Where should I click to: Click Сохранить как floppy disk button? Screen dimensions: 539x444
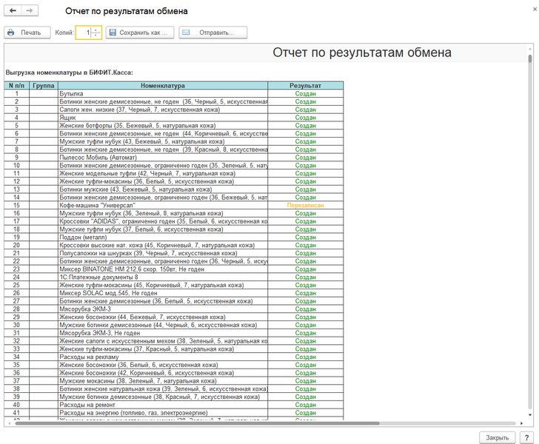[x=141, y=33]
